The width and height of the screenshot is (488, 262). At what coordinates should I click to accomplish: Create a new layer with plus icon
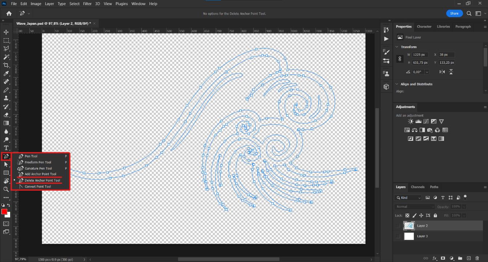[469, 258]
